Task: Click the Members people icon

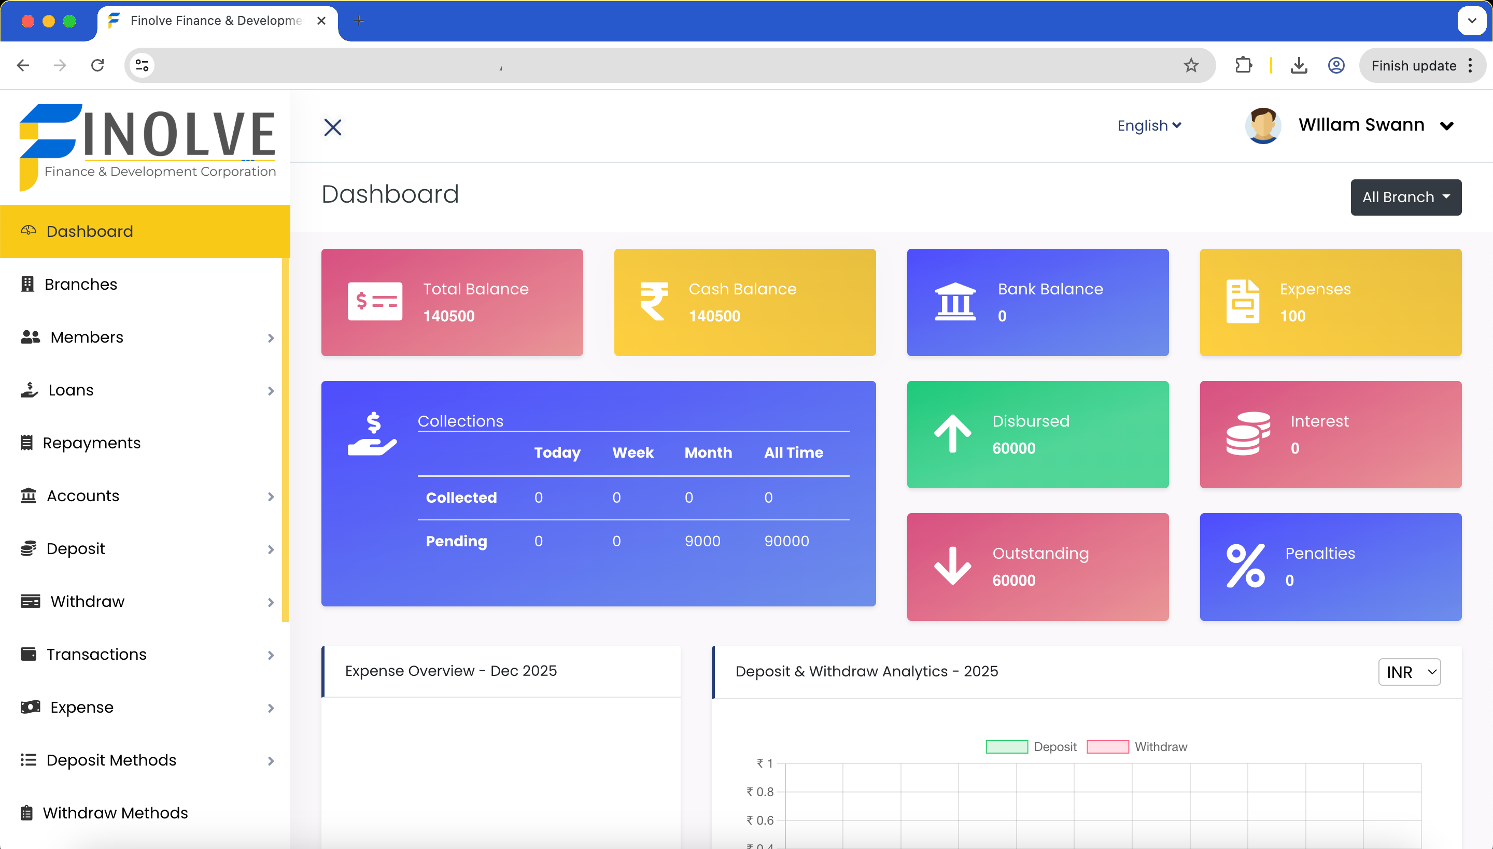Action: coord(29,336)
